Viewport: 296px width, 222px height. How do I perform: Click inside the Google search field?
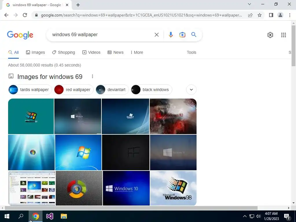coord(102,35)
